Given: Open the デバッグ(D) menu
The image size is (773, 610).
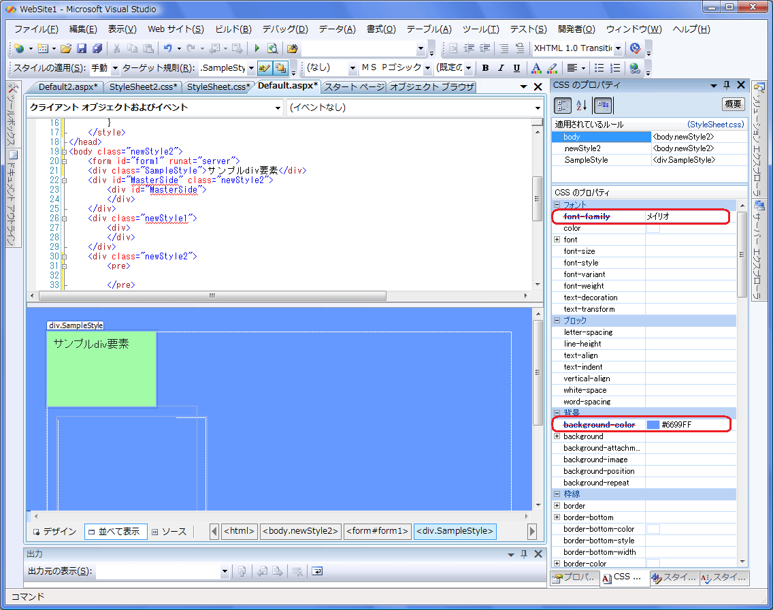Looking at the screenshot, I should 285,29.
